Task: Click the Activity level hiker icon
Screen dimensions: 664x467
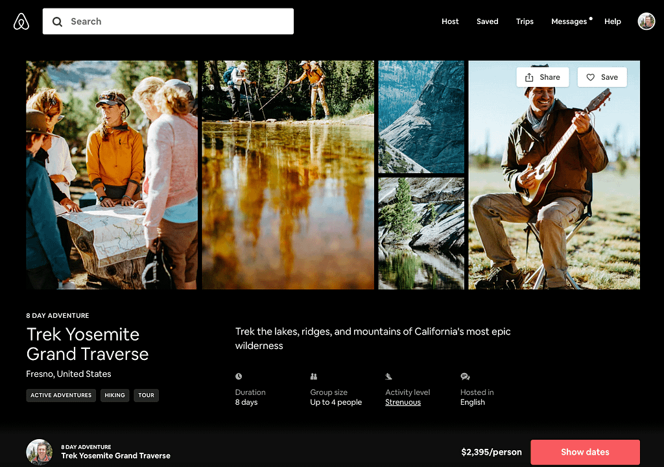Action: coord(389,376)
